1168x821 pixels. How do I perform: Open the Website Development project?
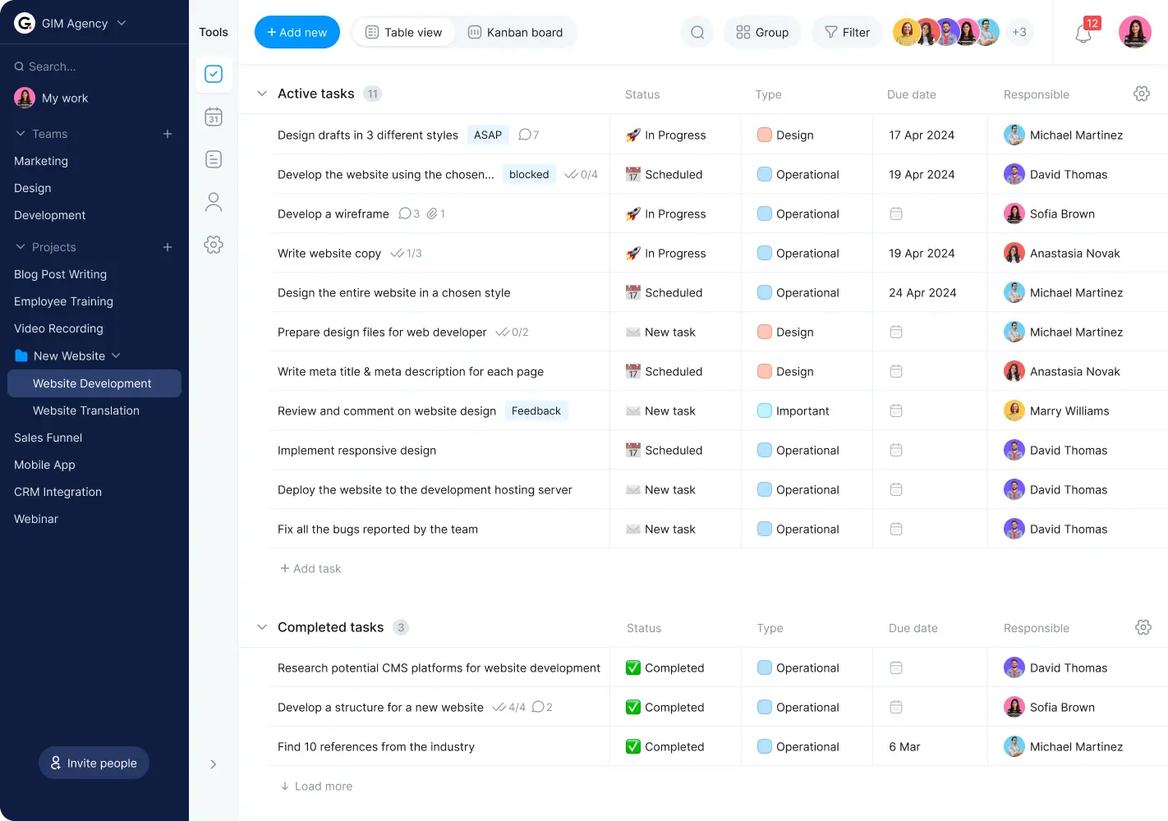click(94, 383)
